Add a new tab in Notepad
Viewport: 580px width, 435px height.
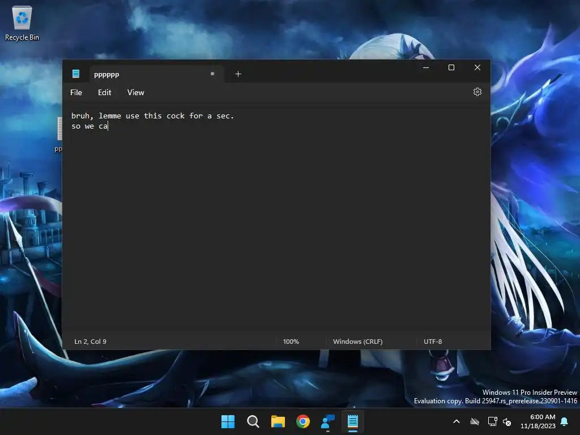coord(238,74)
